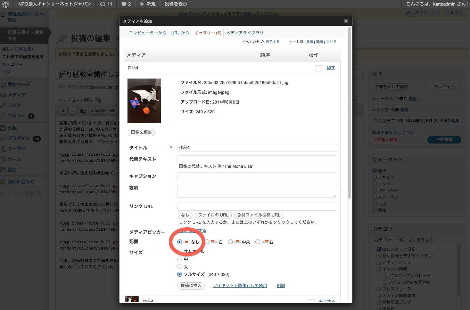Open the 表示オプション dropdown

click(x=423, y=13)
